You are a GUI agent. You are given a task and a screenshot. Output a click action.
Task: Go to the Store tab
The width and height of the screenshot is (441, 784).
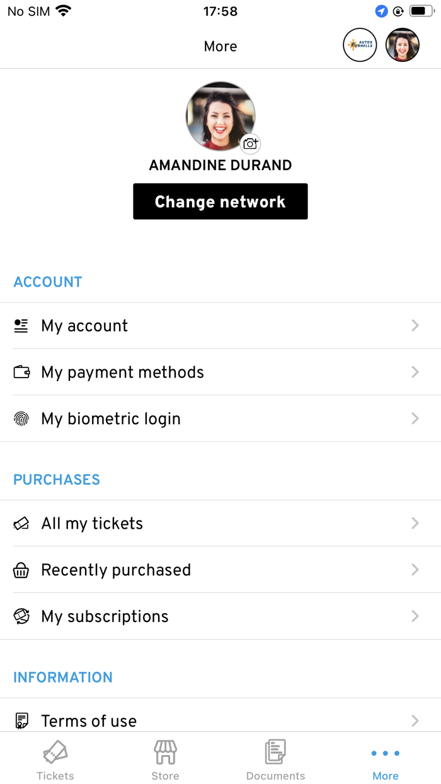[165, 759]
